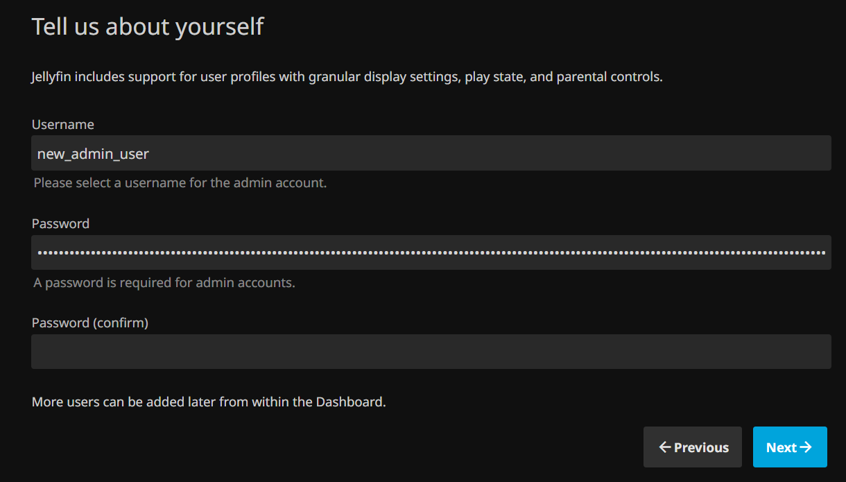This screenshot has width=846, height=482.
Task: Click the right arrow icon on Next
Action: (806, 447)
